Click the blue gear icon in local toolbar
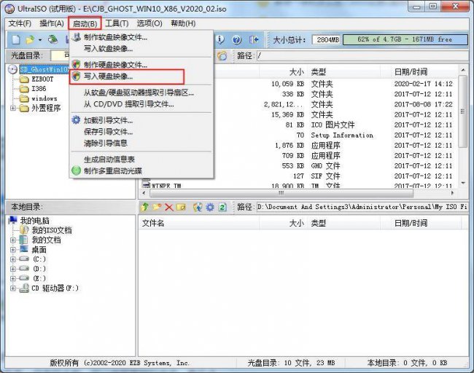 tap(210, 207)
